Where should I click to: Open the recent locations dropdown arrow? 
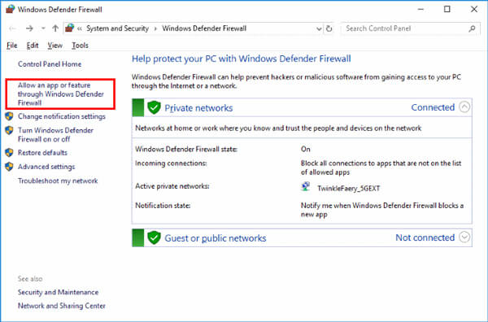click(x=43, y=28)
